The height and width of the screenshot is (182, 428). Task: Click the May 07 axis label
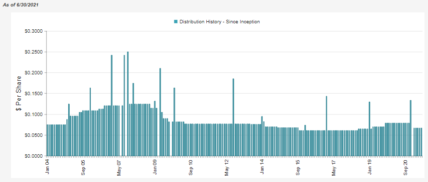pos(119,168)
